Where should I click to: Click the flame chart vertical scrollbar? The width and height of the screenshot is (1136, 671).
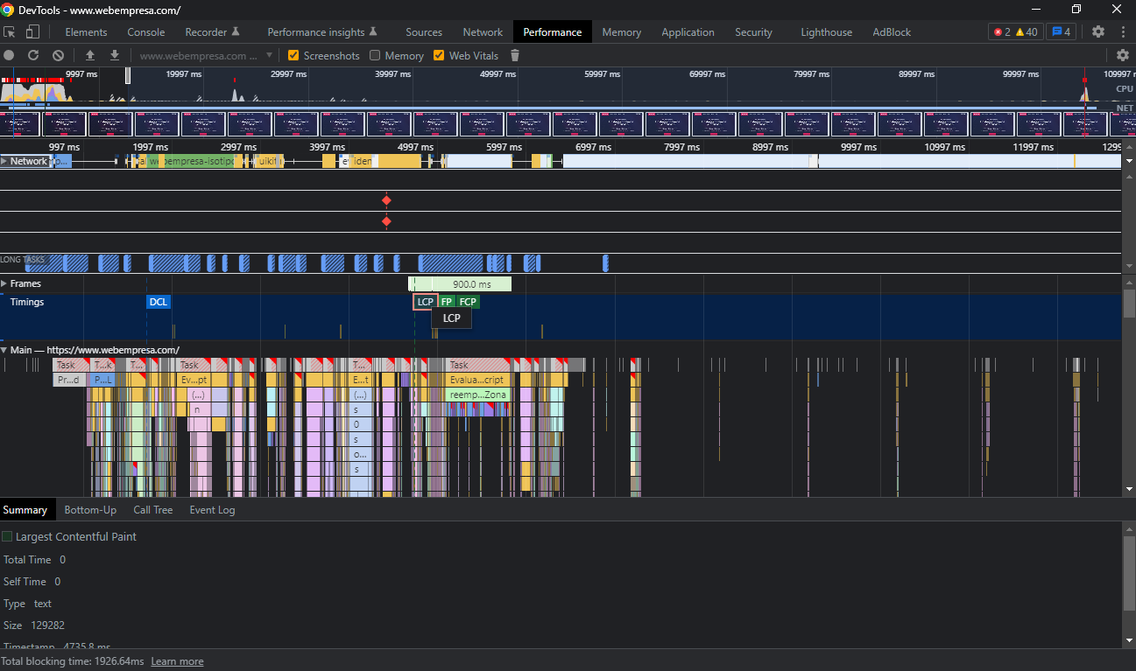coord(1129,304)
